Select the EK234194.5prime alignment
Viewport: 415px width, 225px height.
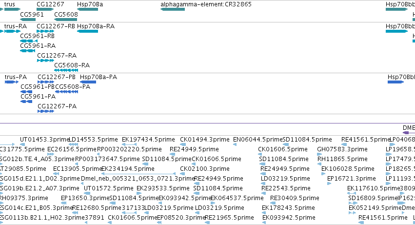click(138, 174)
